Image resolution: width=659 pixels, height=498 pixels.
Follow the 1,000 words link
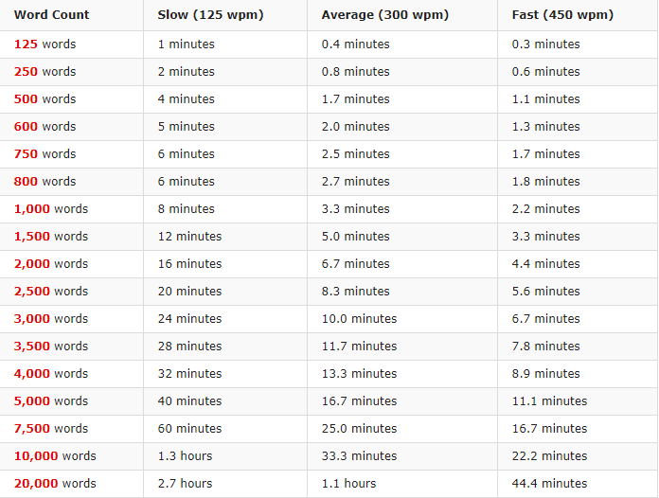click(x=32, y=209)
